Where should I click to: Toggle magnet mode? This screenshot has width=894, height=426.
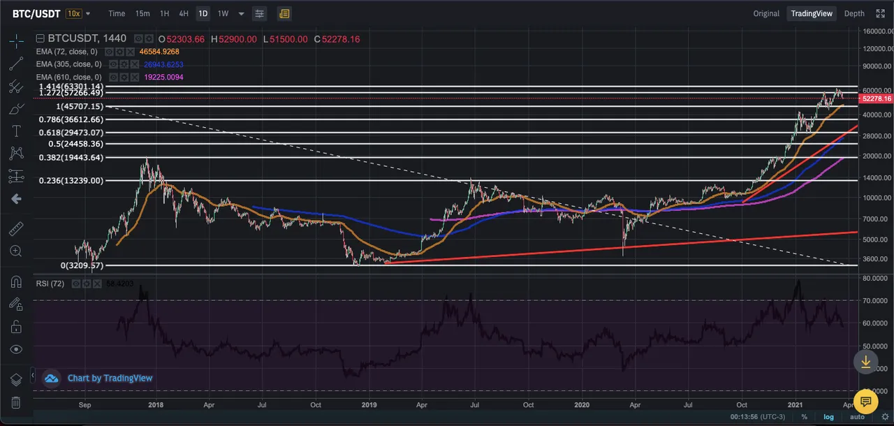[16, 281]
